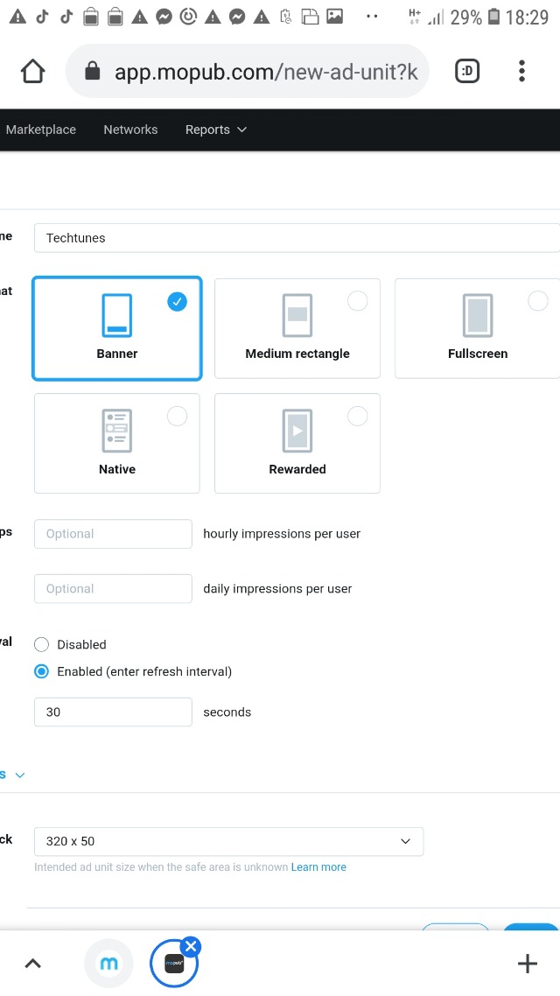Select the Rewarded video format icon

[x=297, y=431]
